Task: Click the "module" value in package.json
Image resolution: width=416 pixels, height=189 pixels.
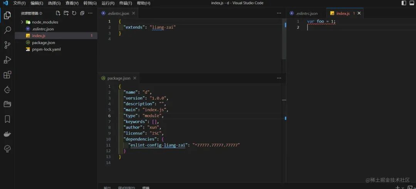Action: (152, 115)
